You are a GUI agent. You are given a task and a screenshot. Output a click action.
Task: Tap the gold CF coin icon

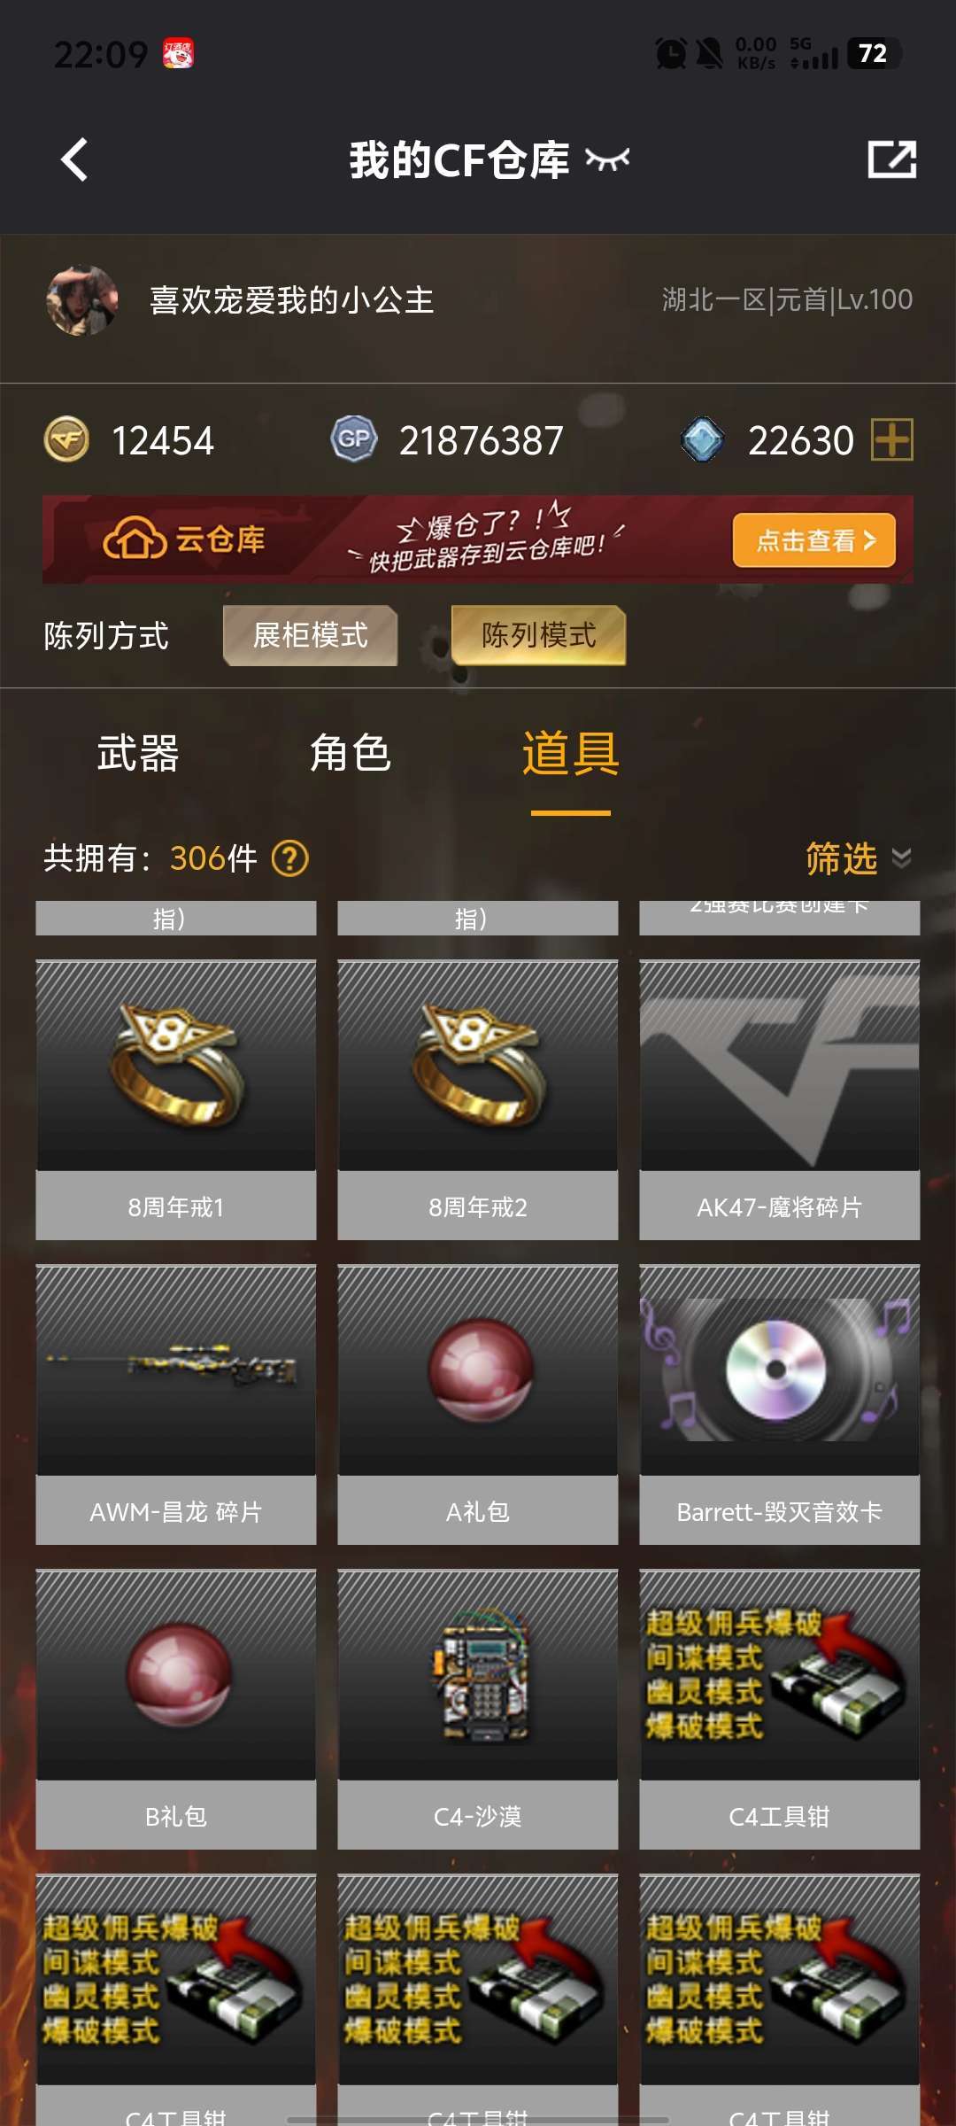[66, 439]
